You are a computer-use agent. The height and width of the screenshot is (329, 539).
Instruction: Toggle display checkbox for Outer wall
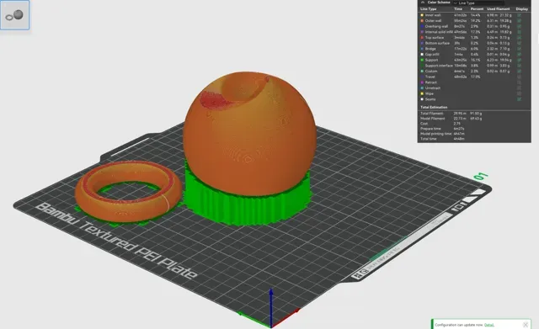[x=519, y=20]
